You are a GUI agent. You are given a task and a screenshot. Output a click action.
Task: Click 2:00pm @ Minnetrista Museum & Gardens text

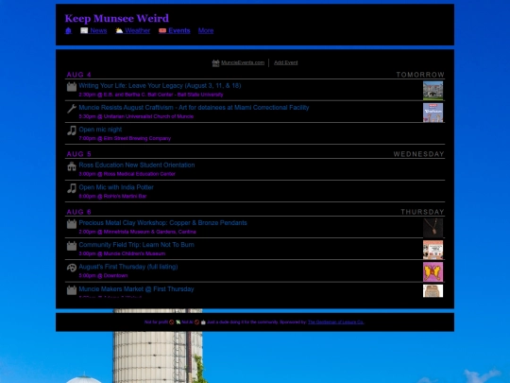(137, 232)
